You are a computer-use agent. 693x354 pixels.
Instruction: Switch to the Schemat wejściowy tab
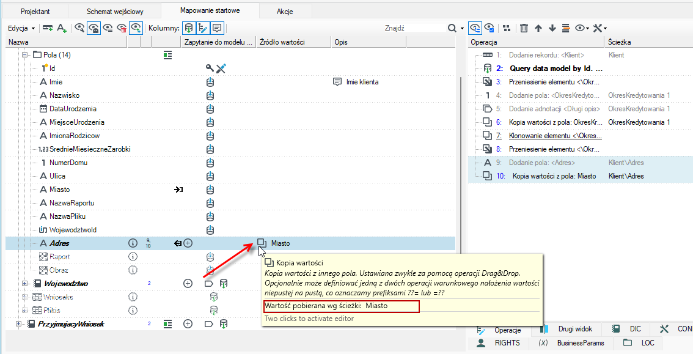(x=115, y=12)
